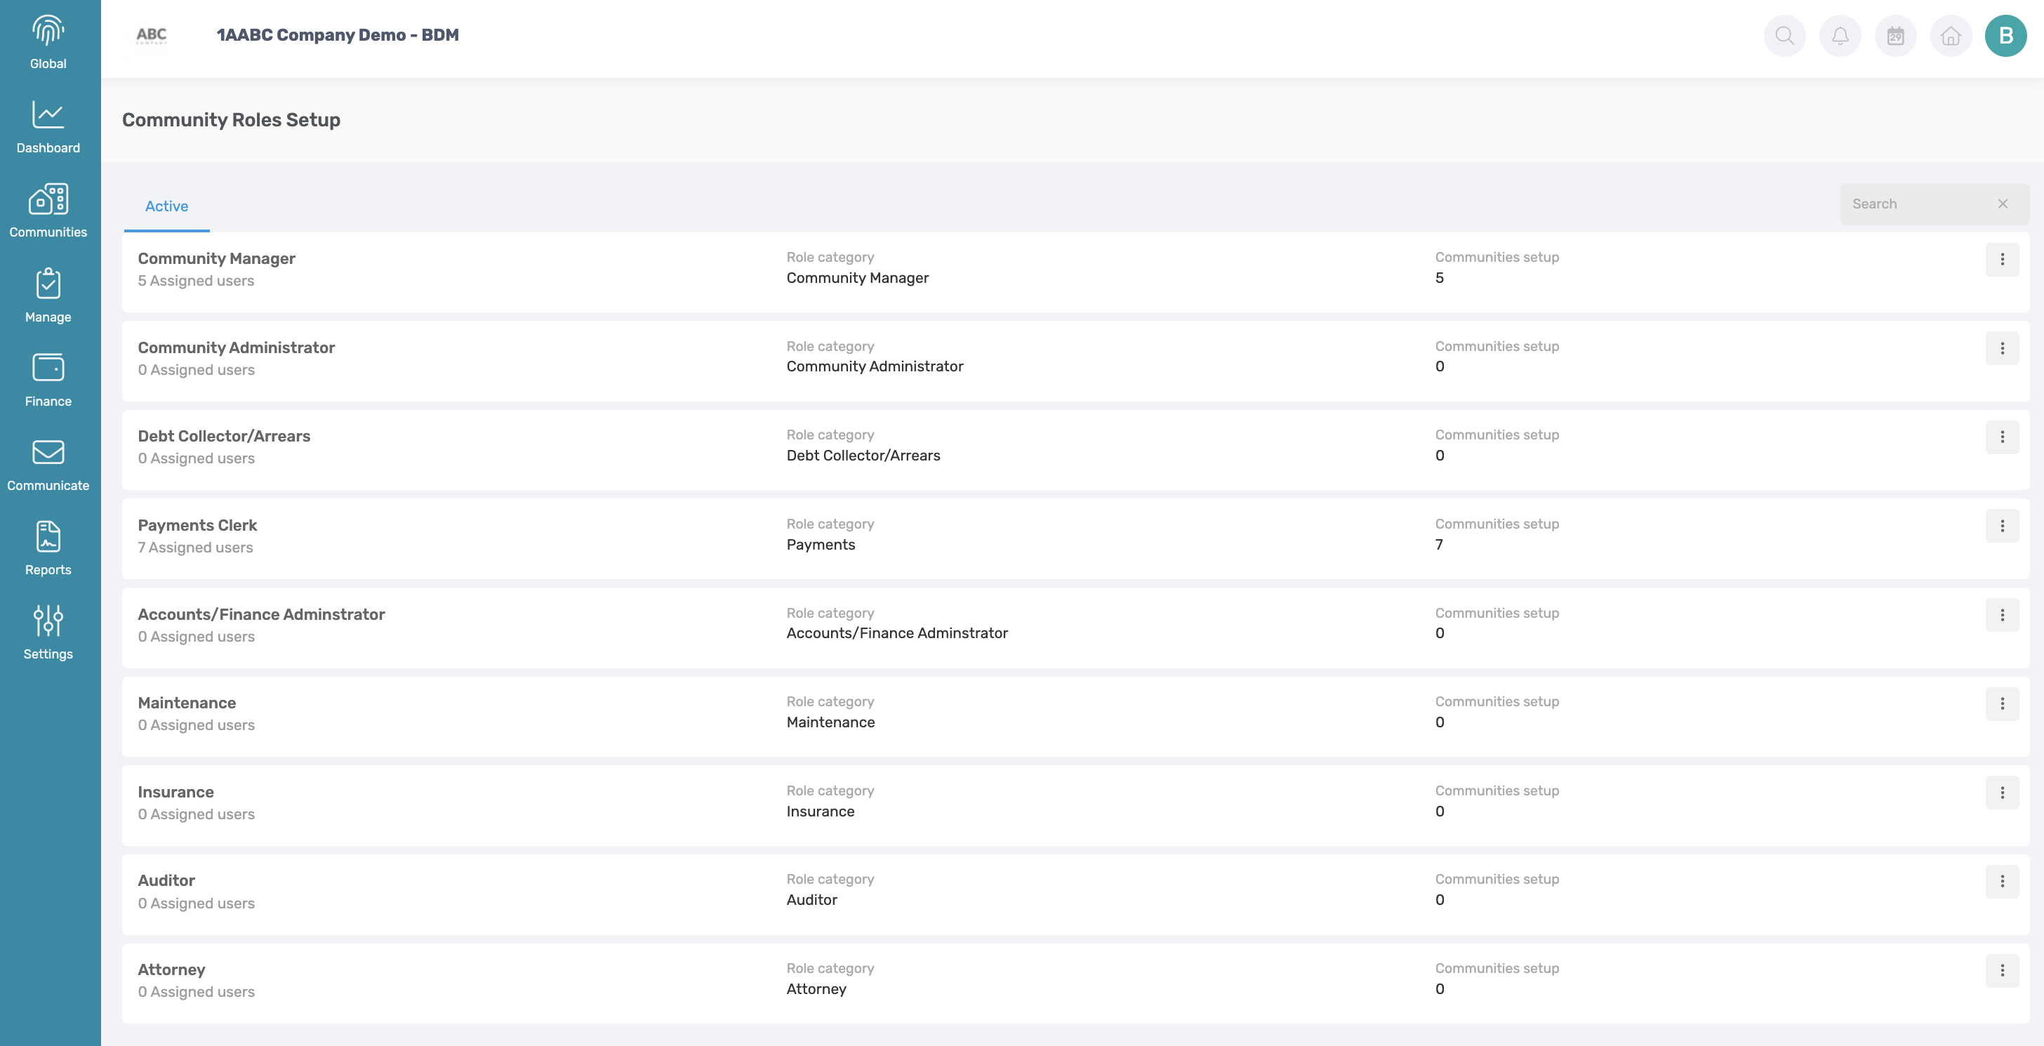Open options menu for Payments Clerk
Viewport: 2044px width, 1046px height.
coord(2002,527)
